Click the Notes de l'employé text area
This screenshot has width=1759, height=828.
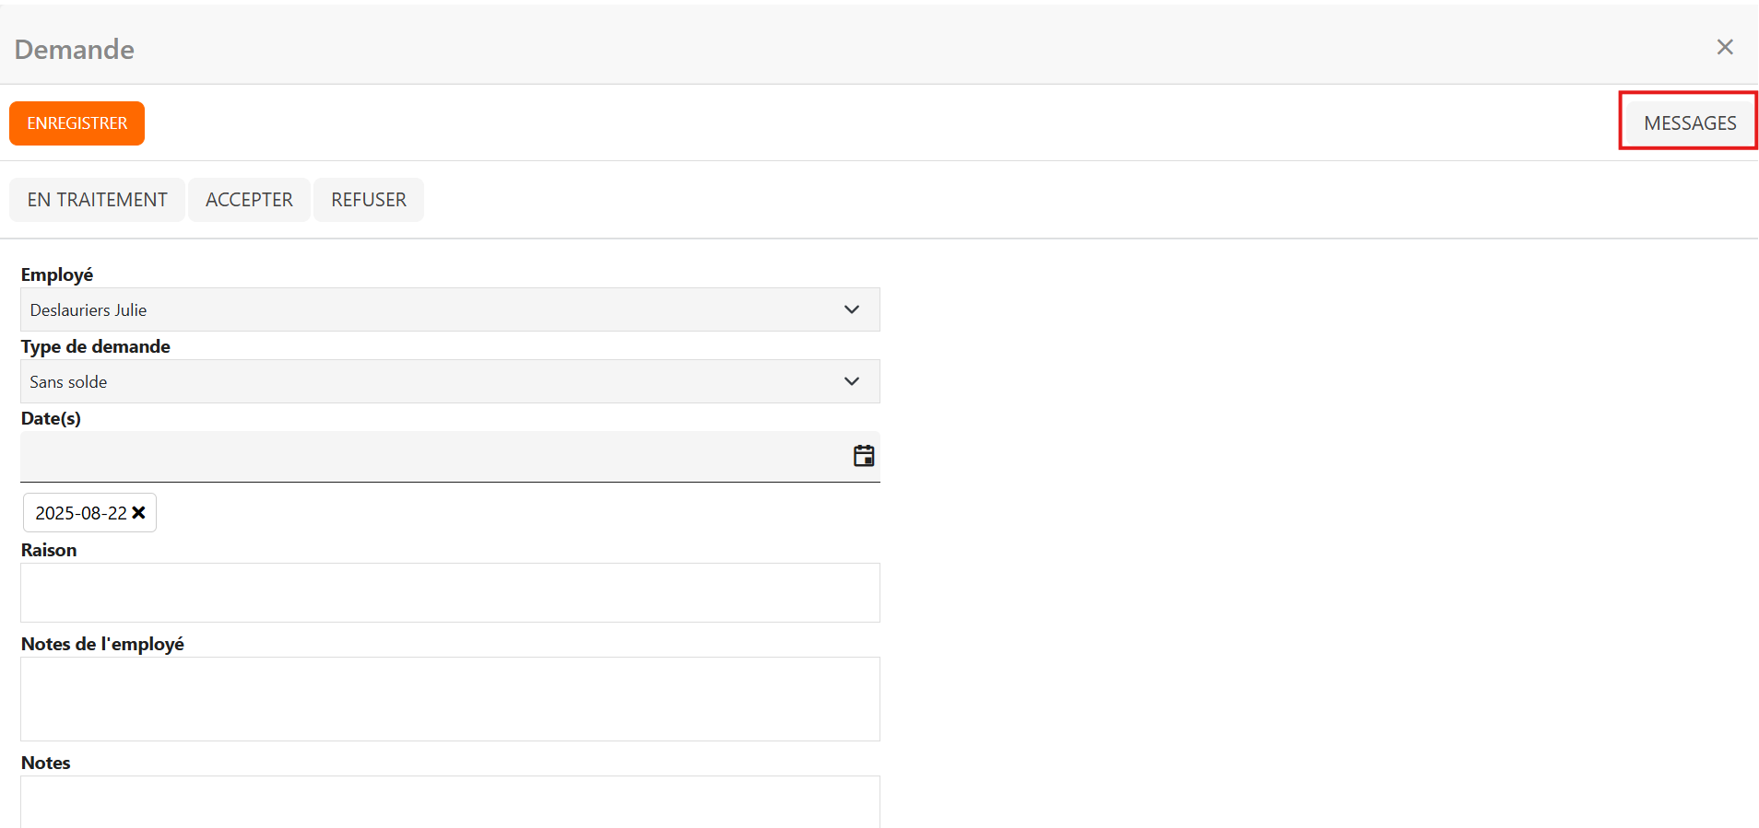[x=450, y=698]
